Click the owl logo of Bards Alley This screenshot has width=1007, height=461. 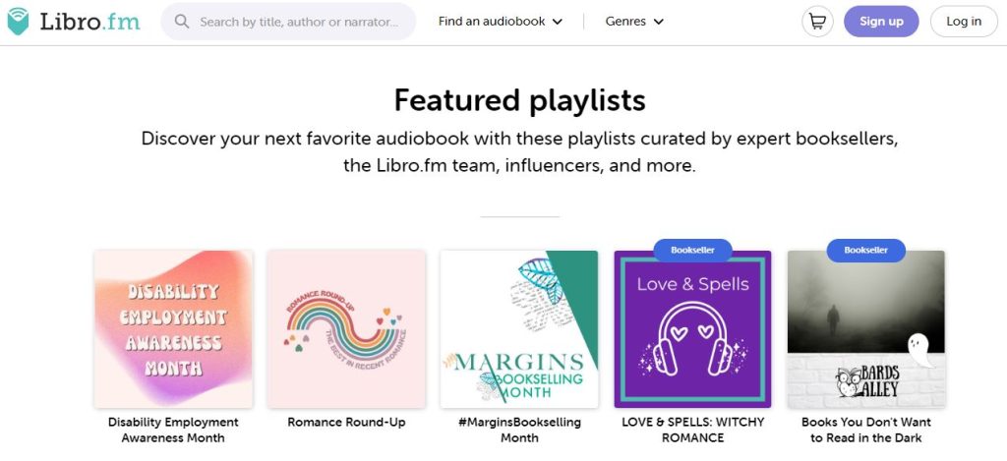849,381
